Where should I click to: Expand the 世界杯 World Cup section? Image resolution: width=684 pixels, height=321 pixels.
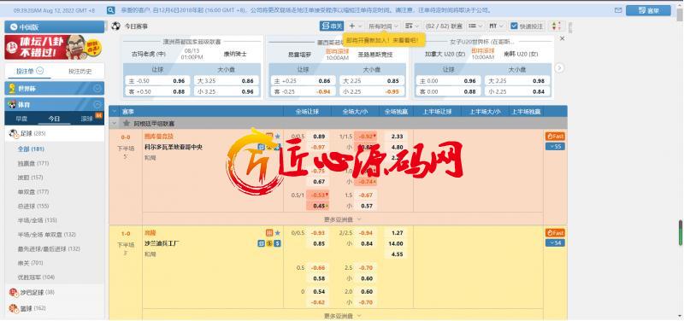97,89
